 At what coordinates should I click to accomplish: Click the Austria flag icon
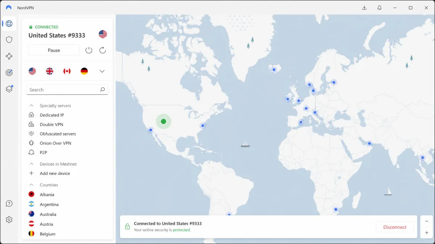pos(32,224)
